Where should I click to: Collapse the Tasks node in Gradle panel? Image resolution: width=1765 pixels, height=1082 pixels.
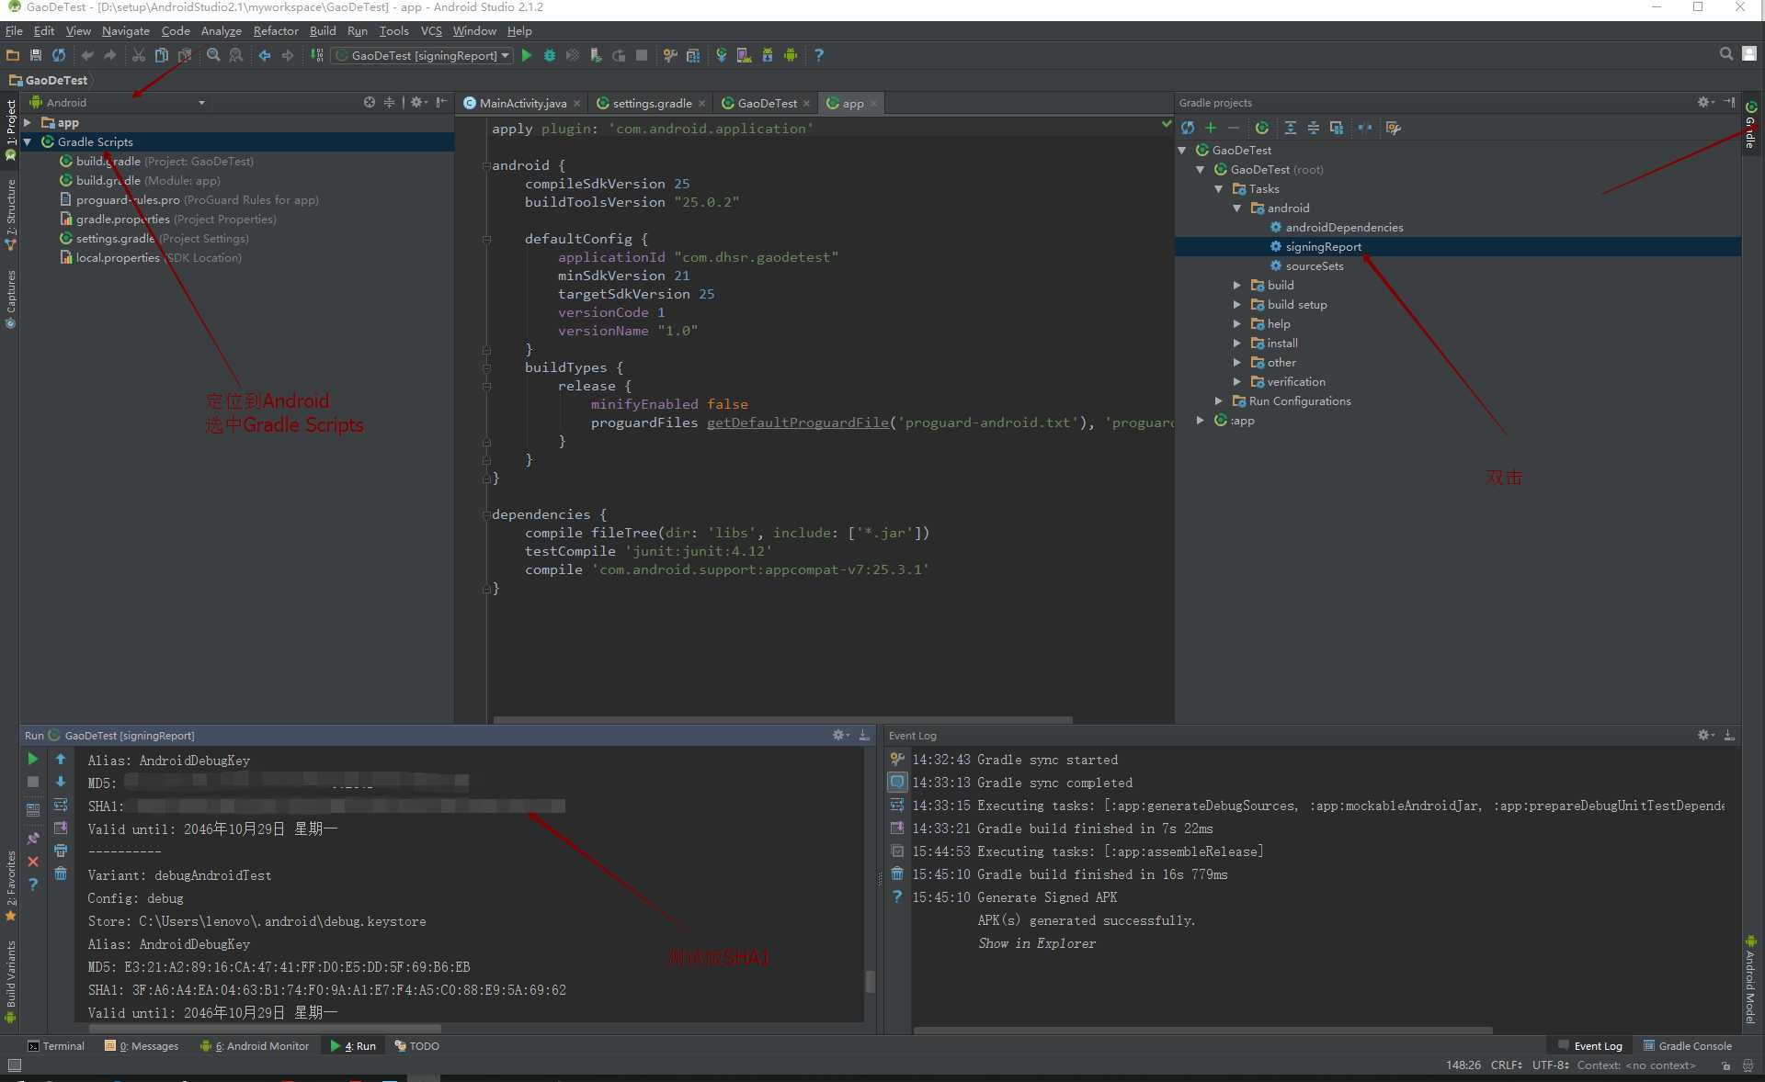coord(1219,189)
